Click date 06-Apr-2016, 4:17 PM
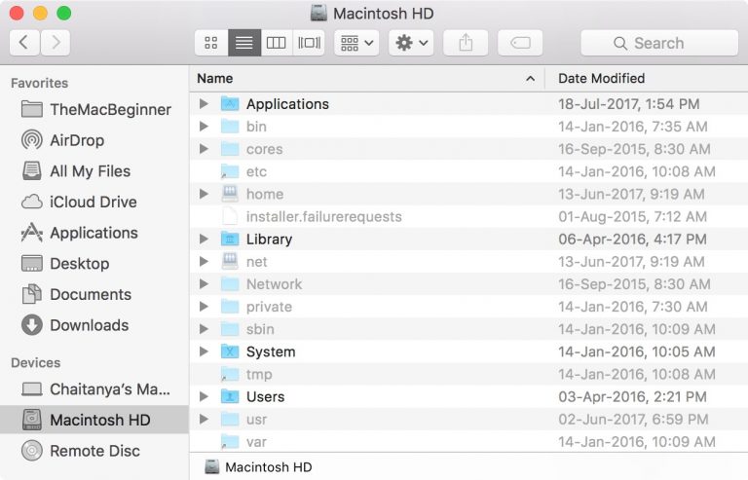 pyautogui.click(x=632, y=239)
